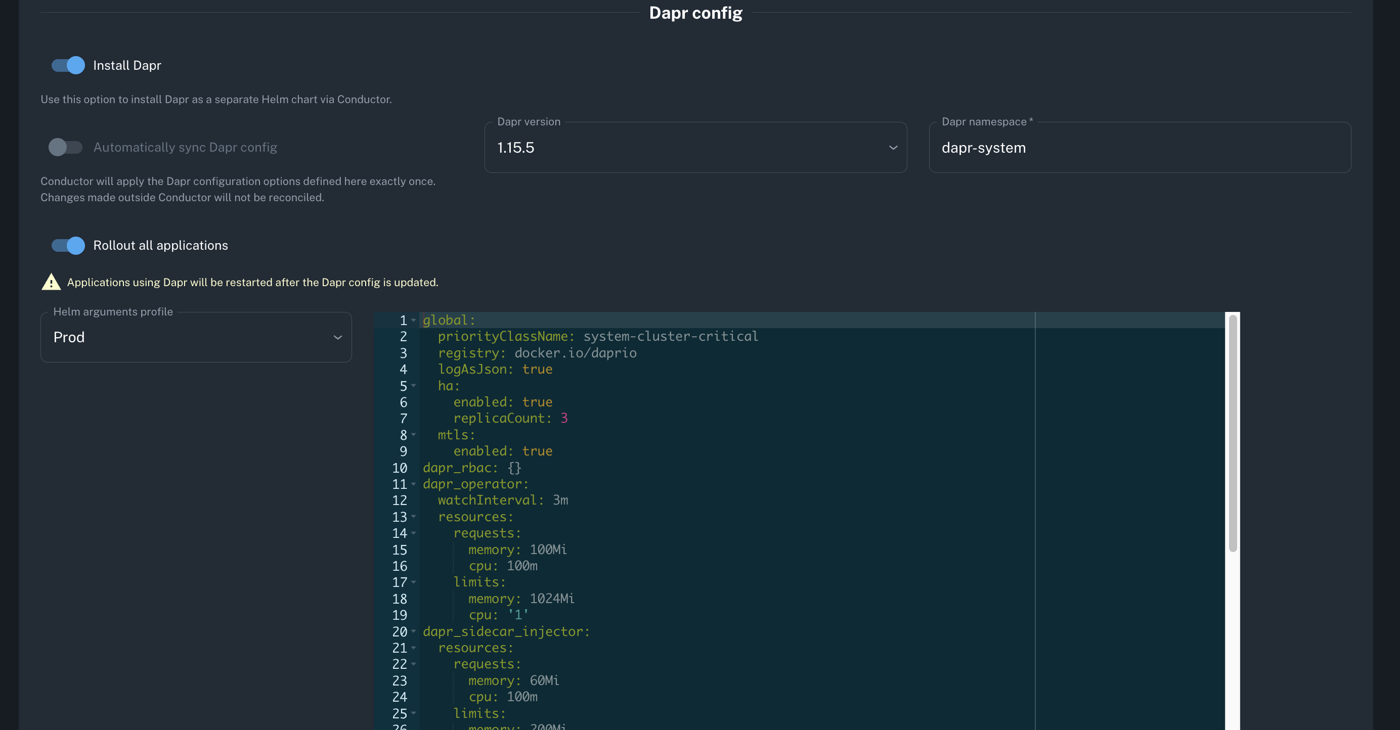The image size is (1400, 730).
Task: Click 'memory: 60Mi' on line 23
Action: click(513, 680)
